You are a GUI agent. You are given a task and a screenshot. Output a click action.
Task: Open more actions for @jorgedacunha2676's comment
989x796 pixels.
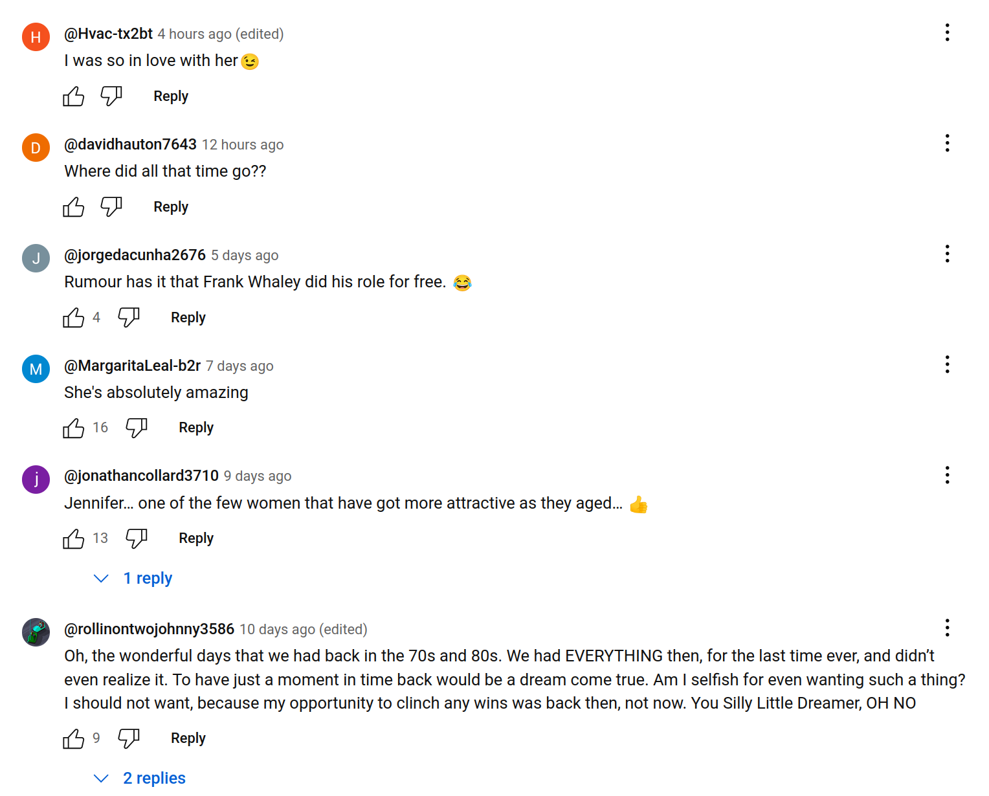click(x=947, y=254)
